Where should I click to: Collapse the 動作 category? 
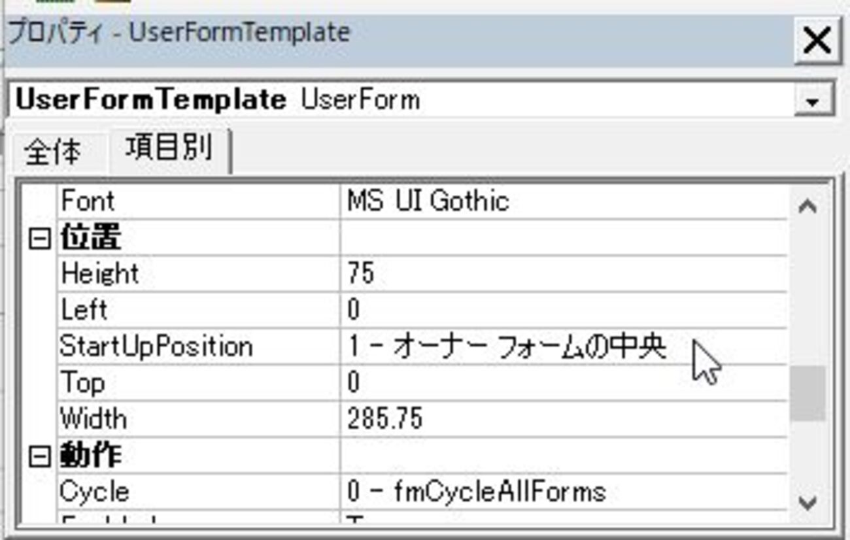(x=40, y=456)
